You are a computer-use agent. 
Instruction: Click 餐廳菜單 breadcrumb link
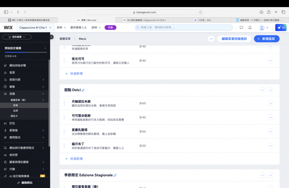[x=65, y=39]
